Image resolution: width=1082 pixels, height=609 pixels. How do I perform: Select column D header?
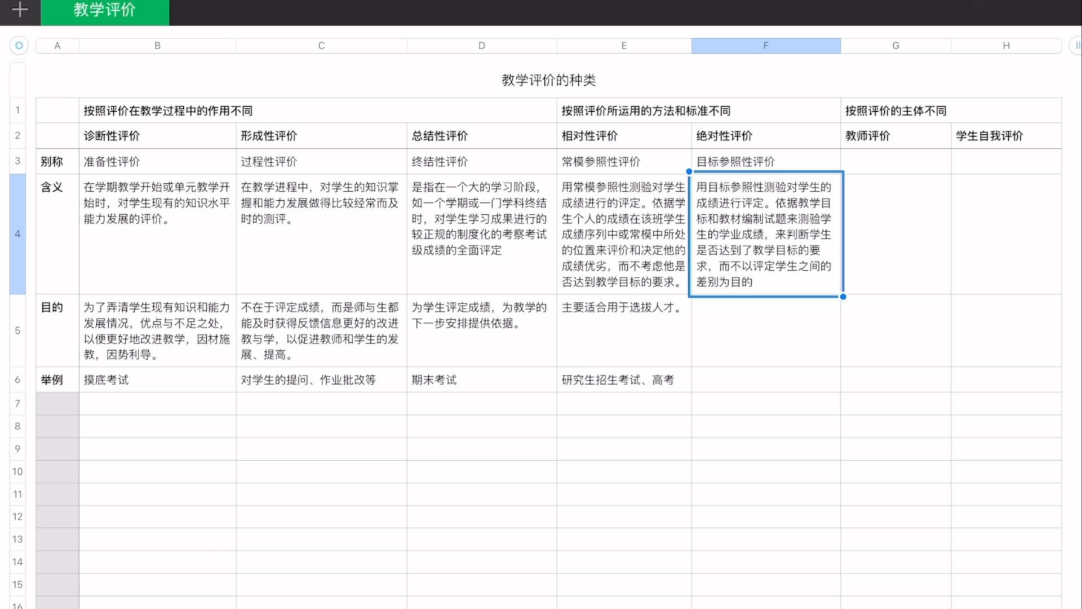pyautogui.click(x=482, y=46)
